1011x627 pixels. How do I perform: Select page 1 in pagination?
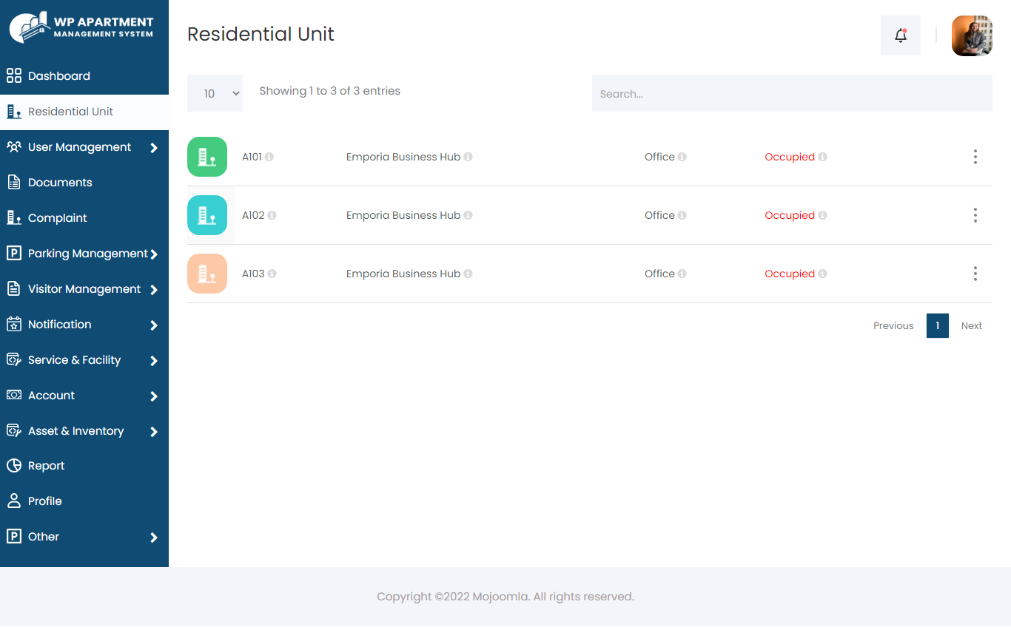(938, 325)
